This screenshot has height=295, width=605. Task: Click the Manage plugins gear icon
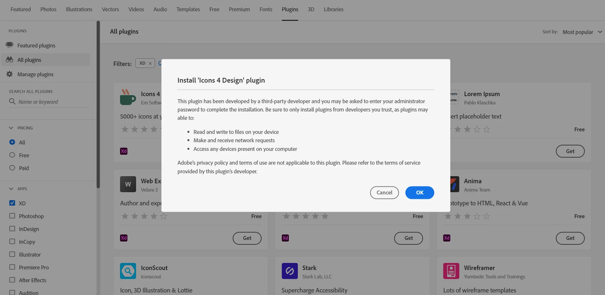click(10, 74)
